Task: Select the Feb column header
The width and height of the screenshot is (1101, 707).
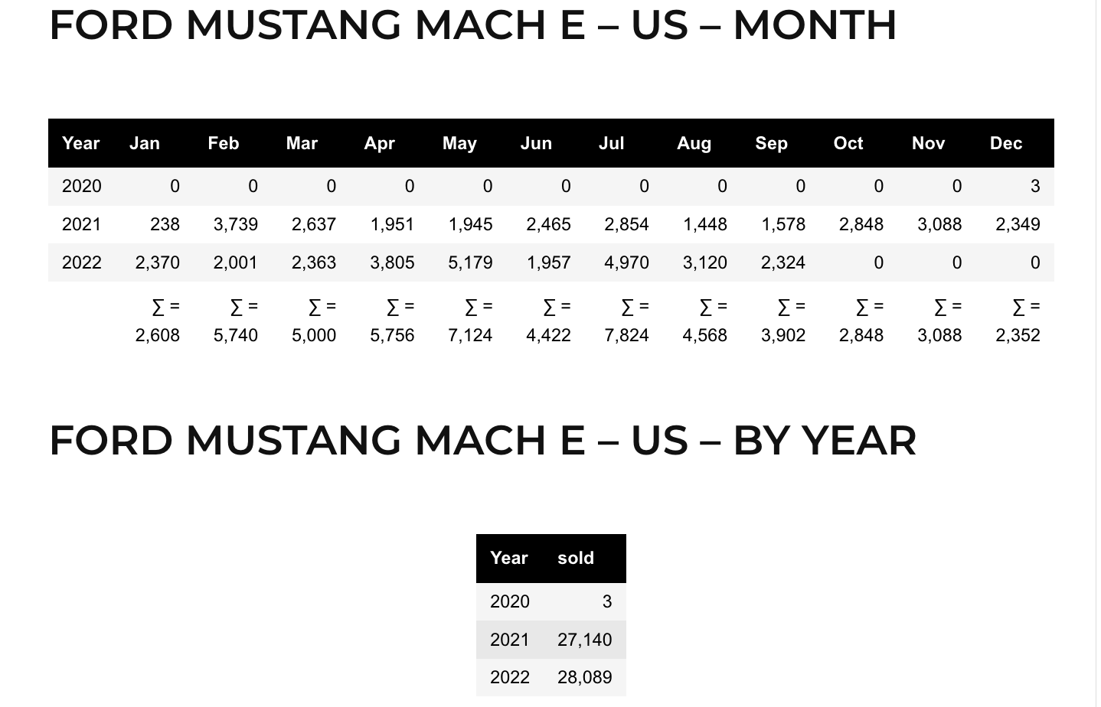Action: tap(224, 143)
